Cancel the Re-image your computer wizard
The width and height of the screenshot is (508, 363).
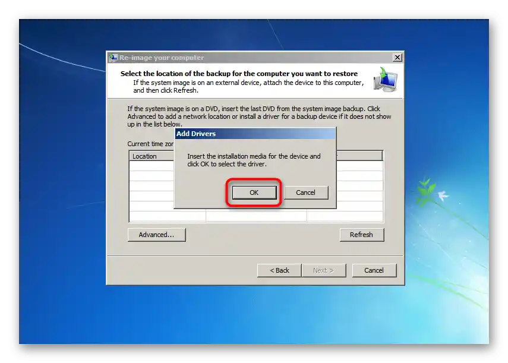(x=374, y=270)
